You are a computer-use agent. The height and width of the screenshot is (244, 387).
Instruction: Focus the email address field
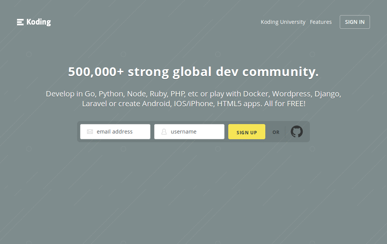point(115,132)
